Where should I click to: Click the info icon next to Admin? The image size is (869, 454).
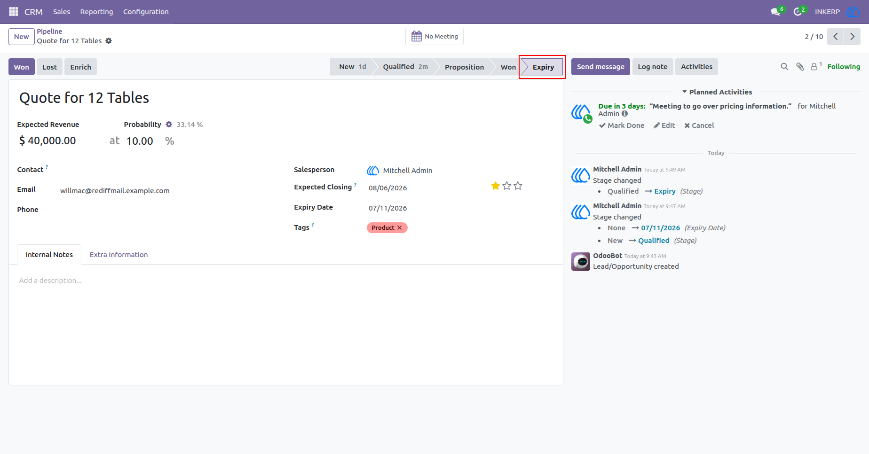pos(624,114)
